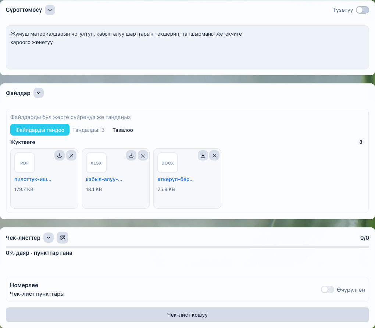
Task: Remove the XLSX file attachment
Action: tap(143, 155)
